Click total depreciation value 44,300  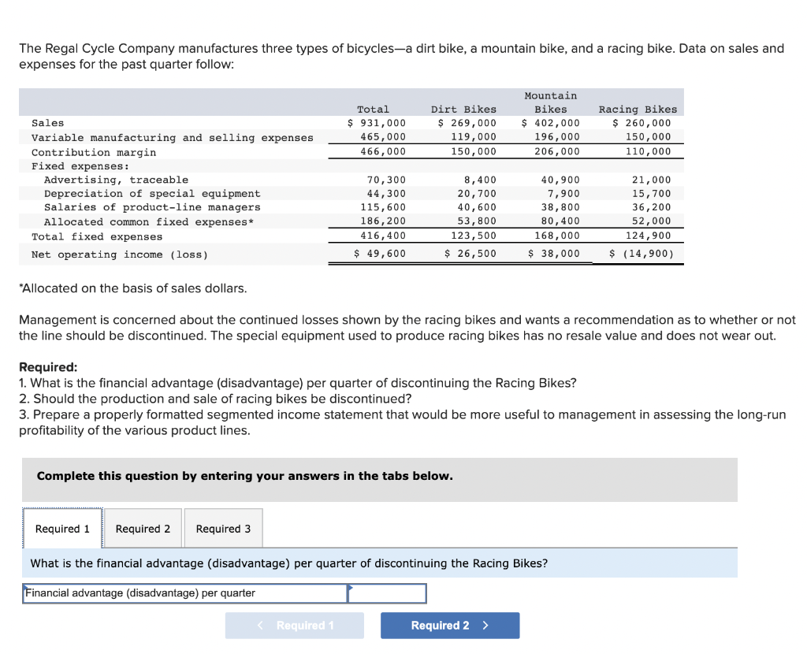point(386,194)
